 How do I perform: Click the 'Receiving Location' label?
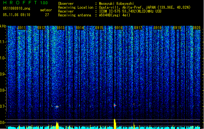point(76,7)
